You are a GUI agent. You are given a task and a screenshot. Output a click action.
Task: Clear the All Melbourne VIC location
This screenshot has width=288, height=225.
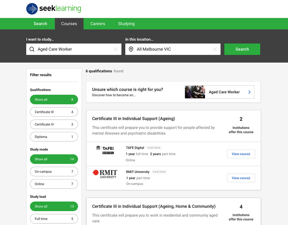click(215, 49)
